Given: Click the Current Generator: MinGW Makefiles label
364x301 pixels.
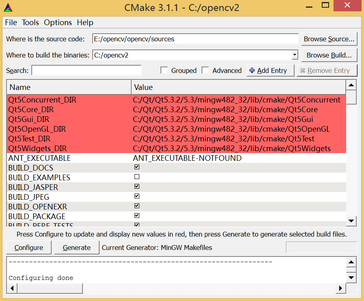Looking at the screenshot, I should tap(157, 248).
